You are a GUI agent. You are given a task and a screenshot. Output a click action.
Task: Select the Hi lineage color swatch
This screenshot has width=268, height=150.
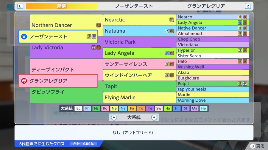click(x=177, y=108)
